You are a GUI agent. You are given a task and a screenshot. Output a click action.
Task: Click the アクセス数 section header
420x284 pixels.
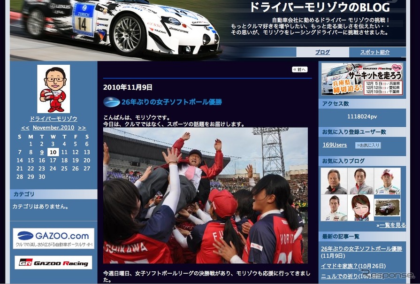(362, 104)
